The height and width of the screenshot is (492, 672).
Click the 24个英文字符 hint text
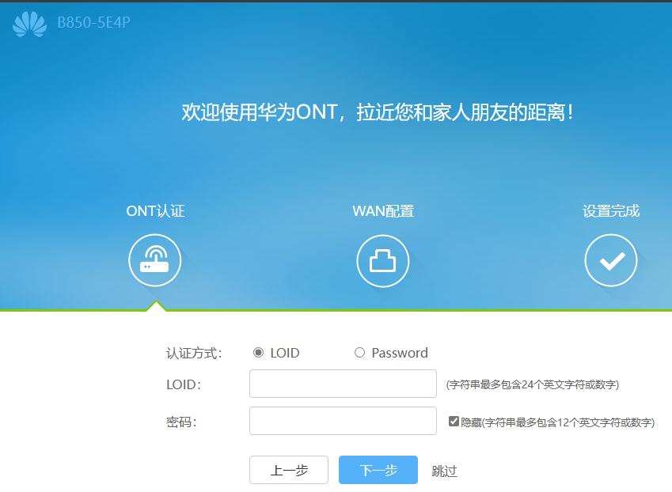tap(533, 384)
